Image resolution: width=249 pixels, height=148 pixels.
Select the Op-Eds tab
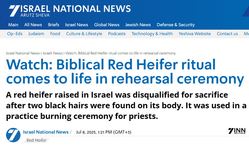(x=15, y=34)
